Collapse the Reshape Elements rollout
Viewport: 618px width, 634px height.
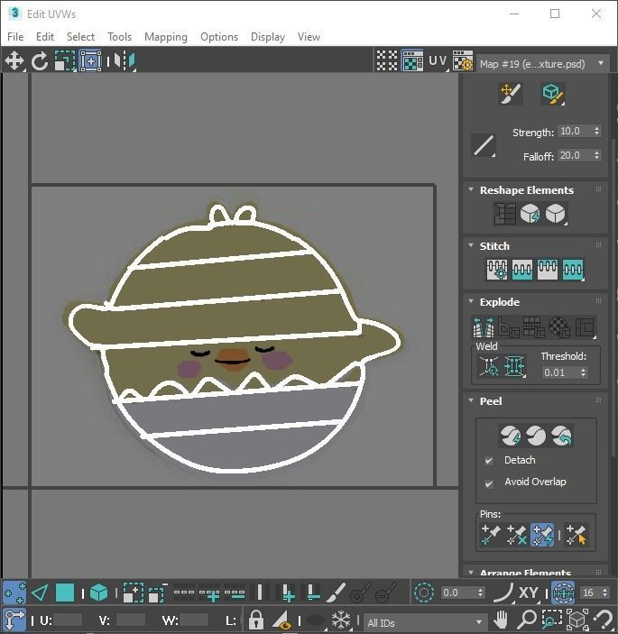pos(471,189)
